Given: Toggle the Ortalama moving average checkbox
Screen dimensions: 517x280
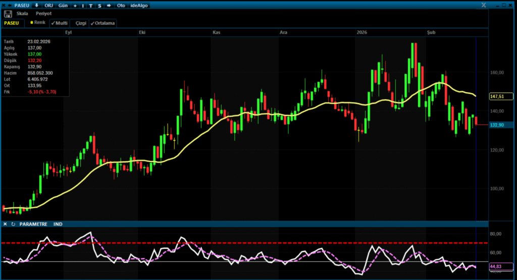Looking at the screenshot, I should click(103, 23).
